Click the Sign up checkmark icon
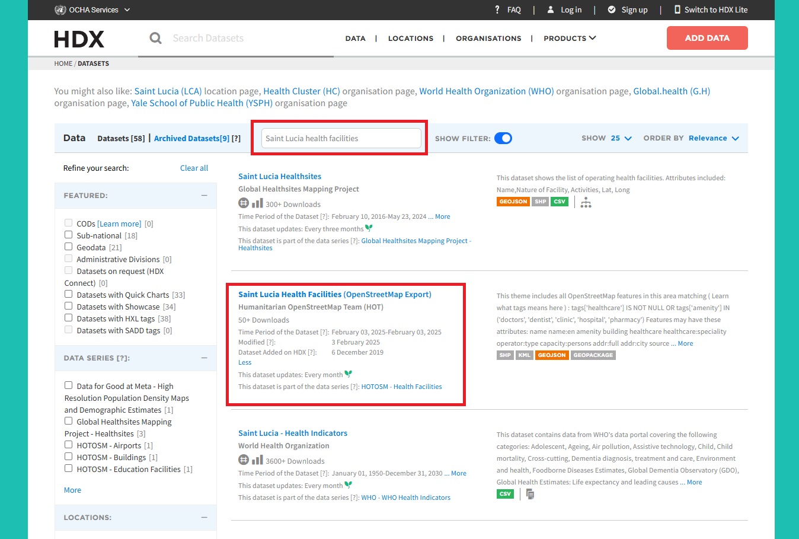 pyautogui.click(x=612, y=9)
